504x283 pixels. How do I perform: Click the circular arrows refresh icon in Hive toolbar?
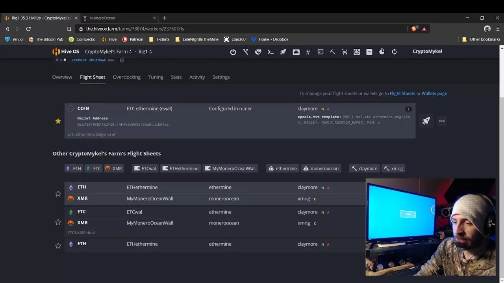394,51
